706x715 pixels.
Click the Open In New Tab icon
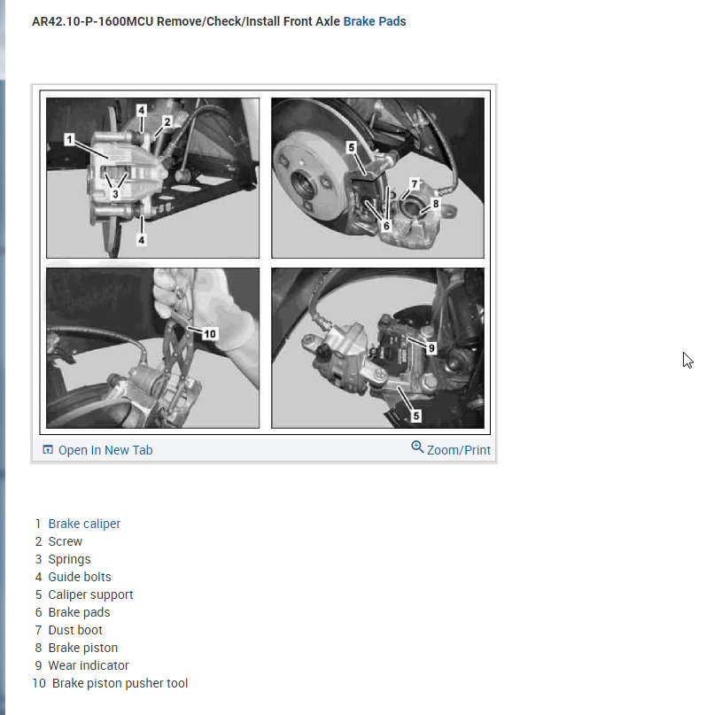coord(48,449)
